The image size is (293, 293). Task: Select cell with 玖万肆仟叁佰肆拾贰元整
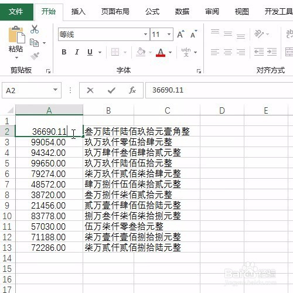[x=108, y=152]
